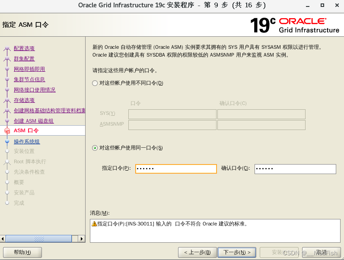Click the ASMSNMP 口令 input field

coord(172,125)
